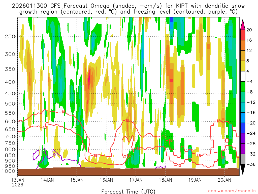
Task: Click the magenta upward colorbar arrow tip
Action: (243, 25)
